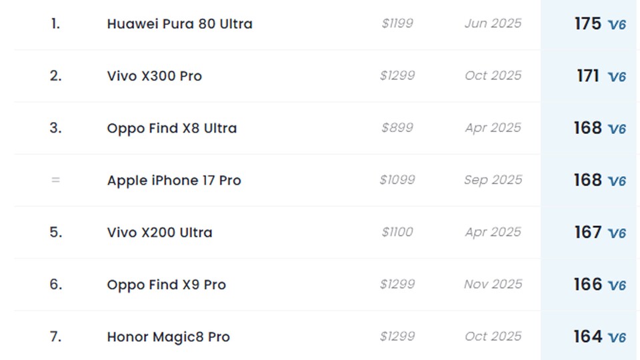
Task: Open the Huawei Pura 80 Ultra link
Action: pyautogui.click(x=179, y=24)
